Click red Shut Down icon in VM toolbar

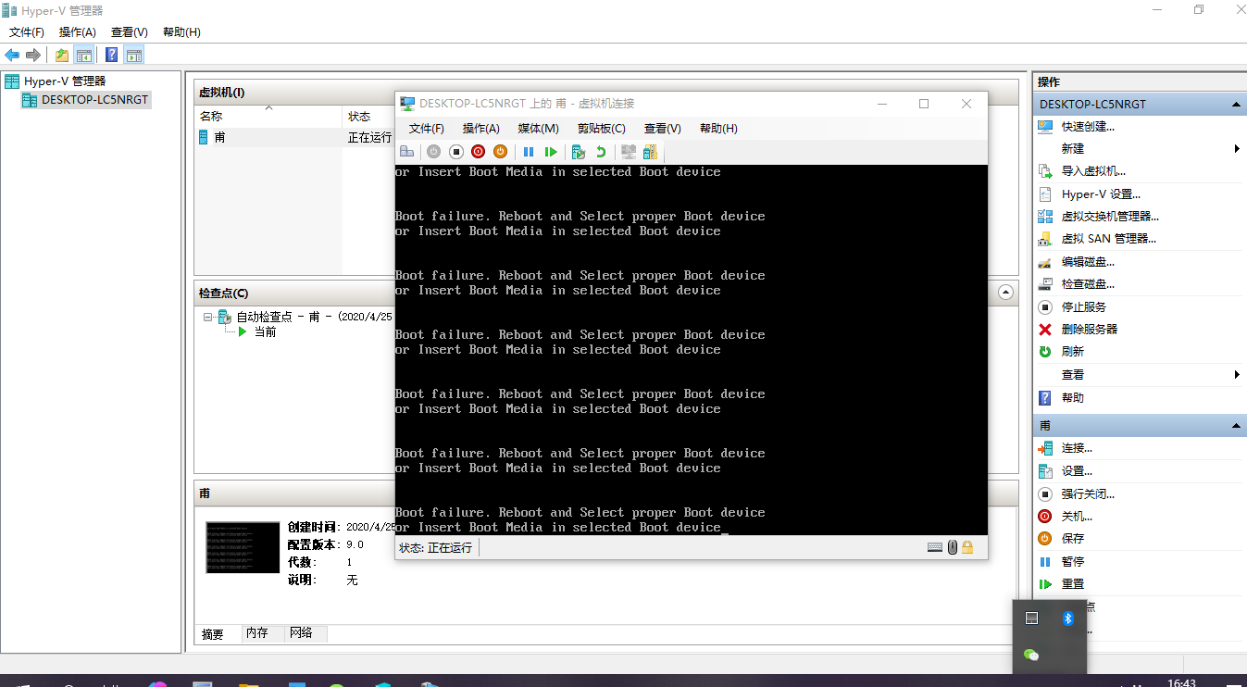pos(478,152)
